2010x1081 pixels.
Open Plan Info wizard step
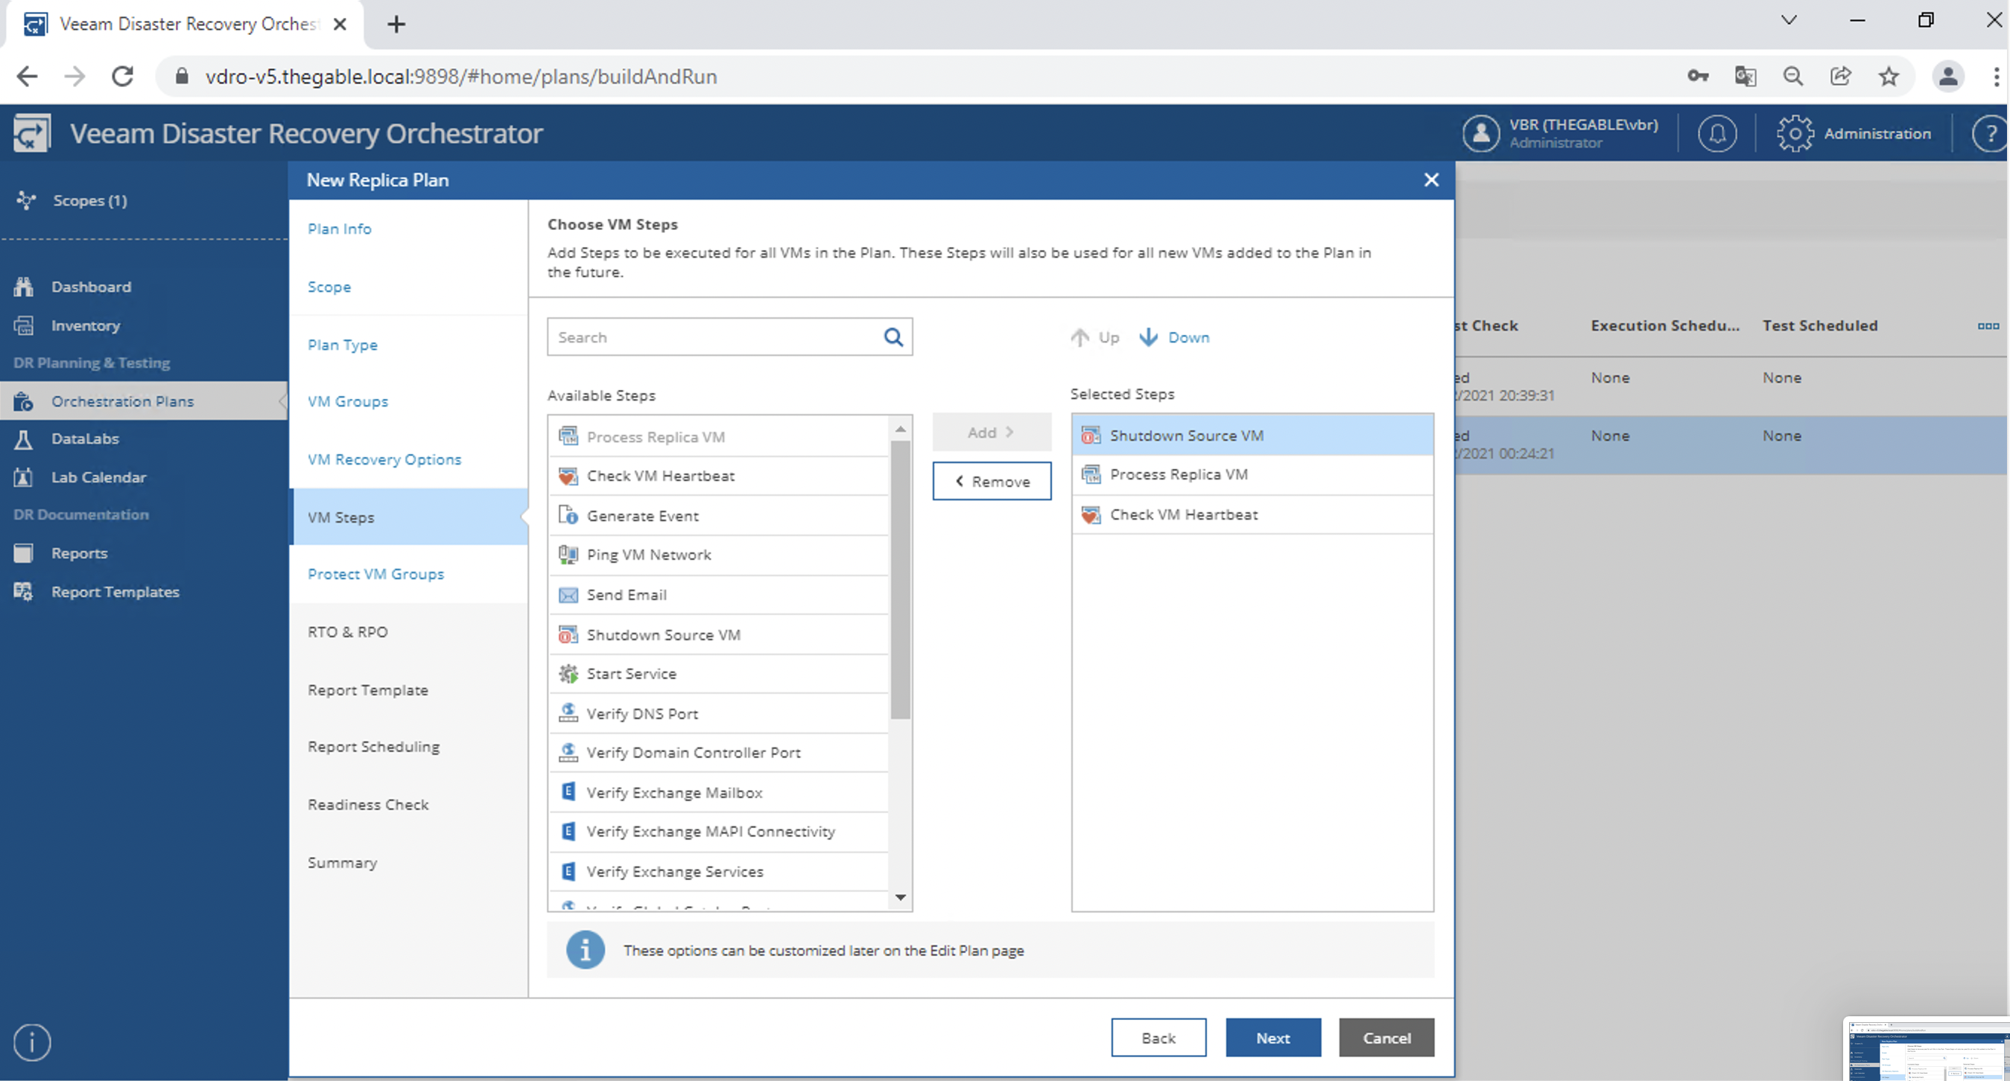coord(340,229)
